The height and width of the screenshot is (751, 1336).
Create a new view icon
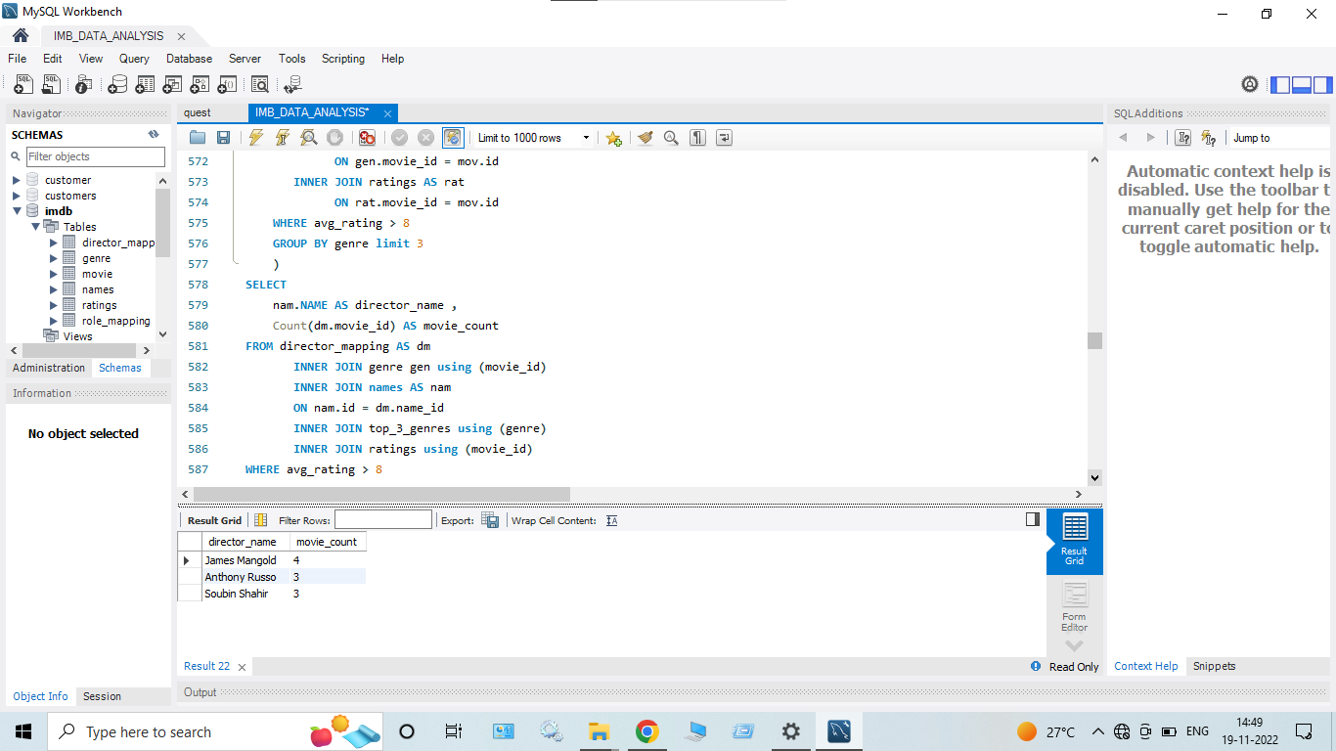(x=173, y=85)
